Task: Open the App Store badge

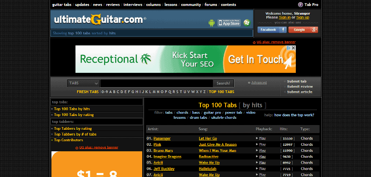Action: point(229,23)
